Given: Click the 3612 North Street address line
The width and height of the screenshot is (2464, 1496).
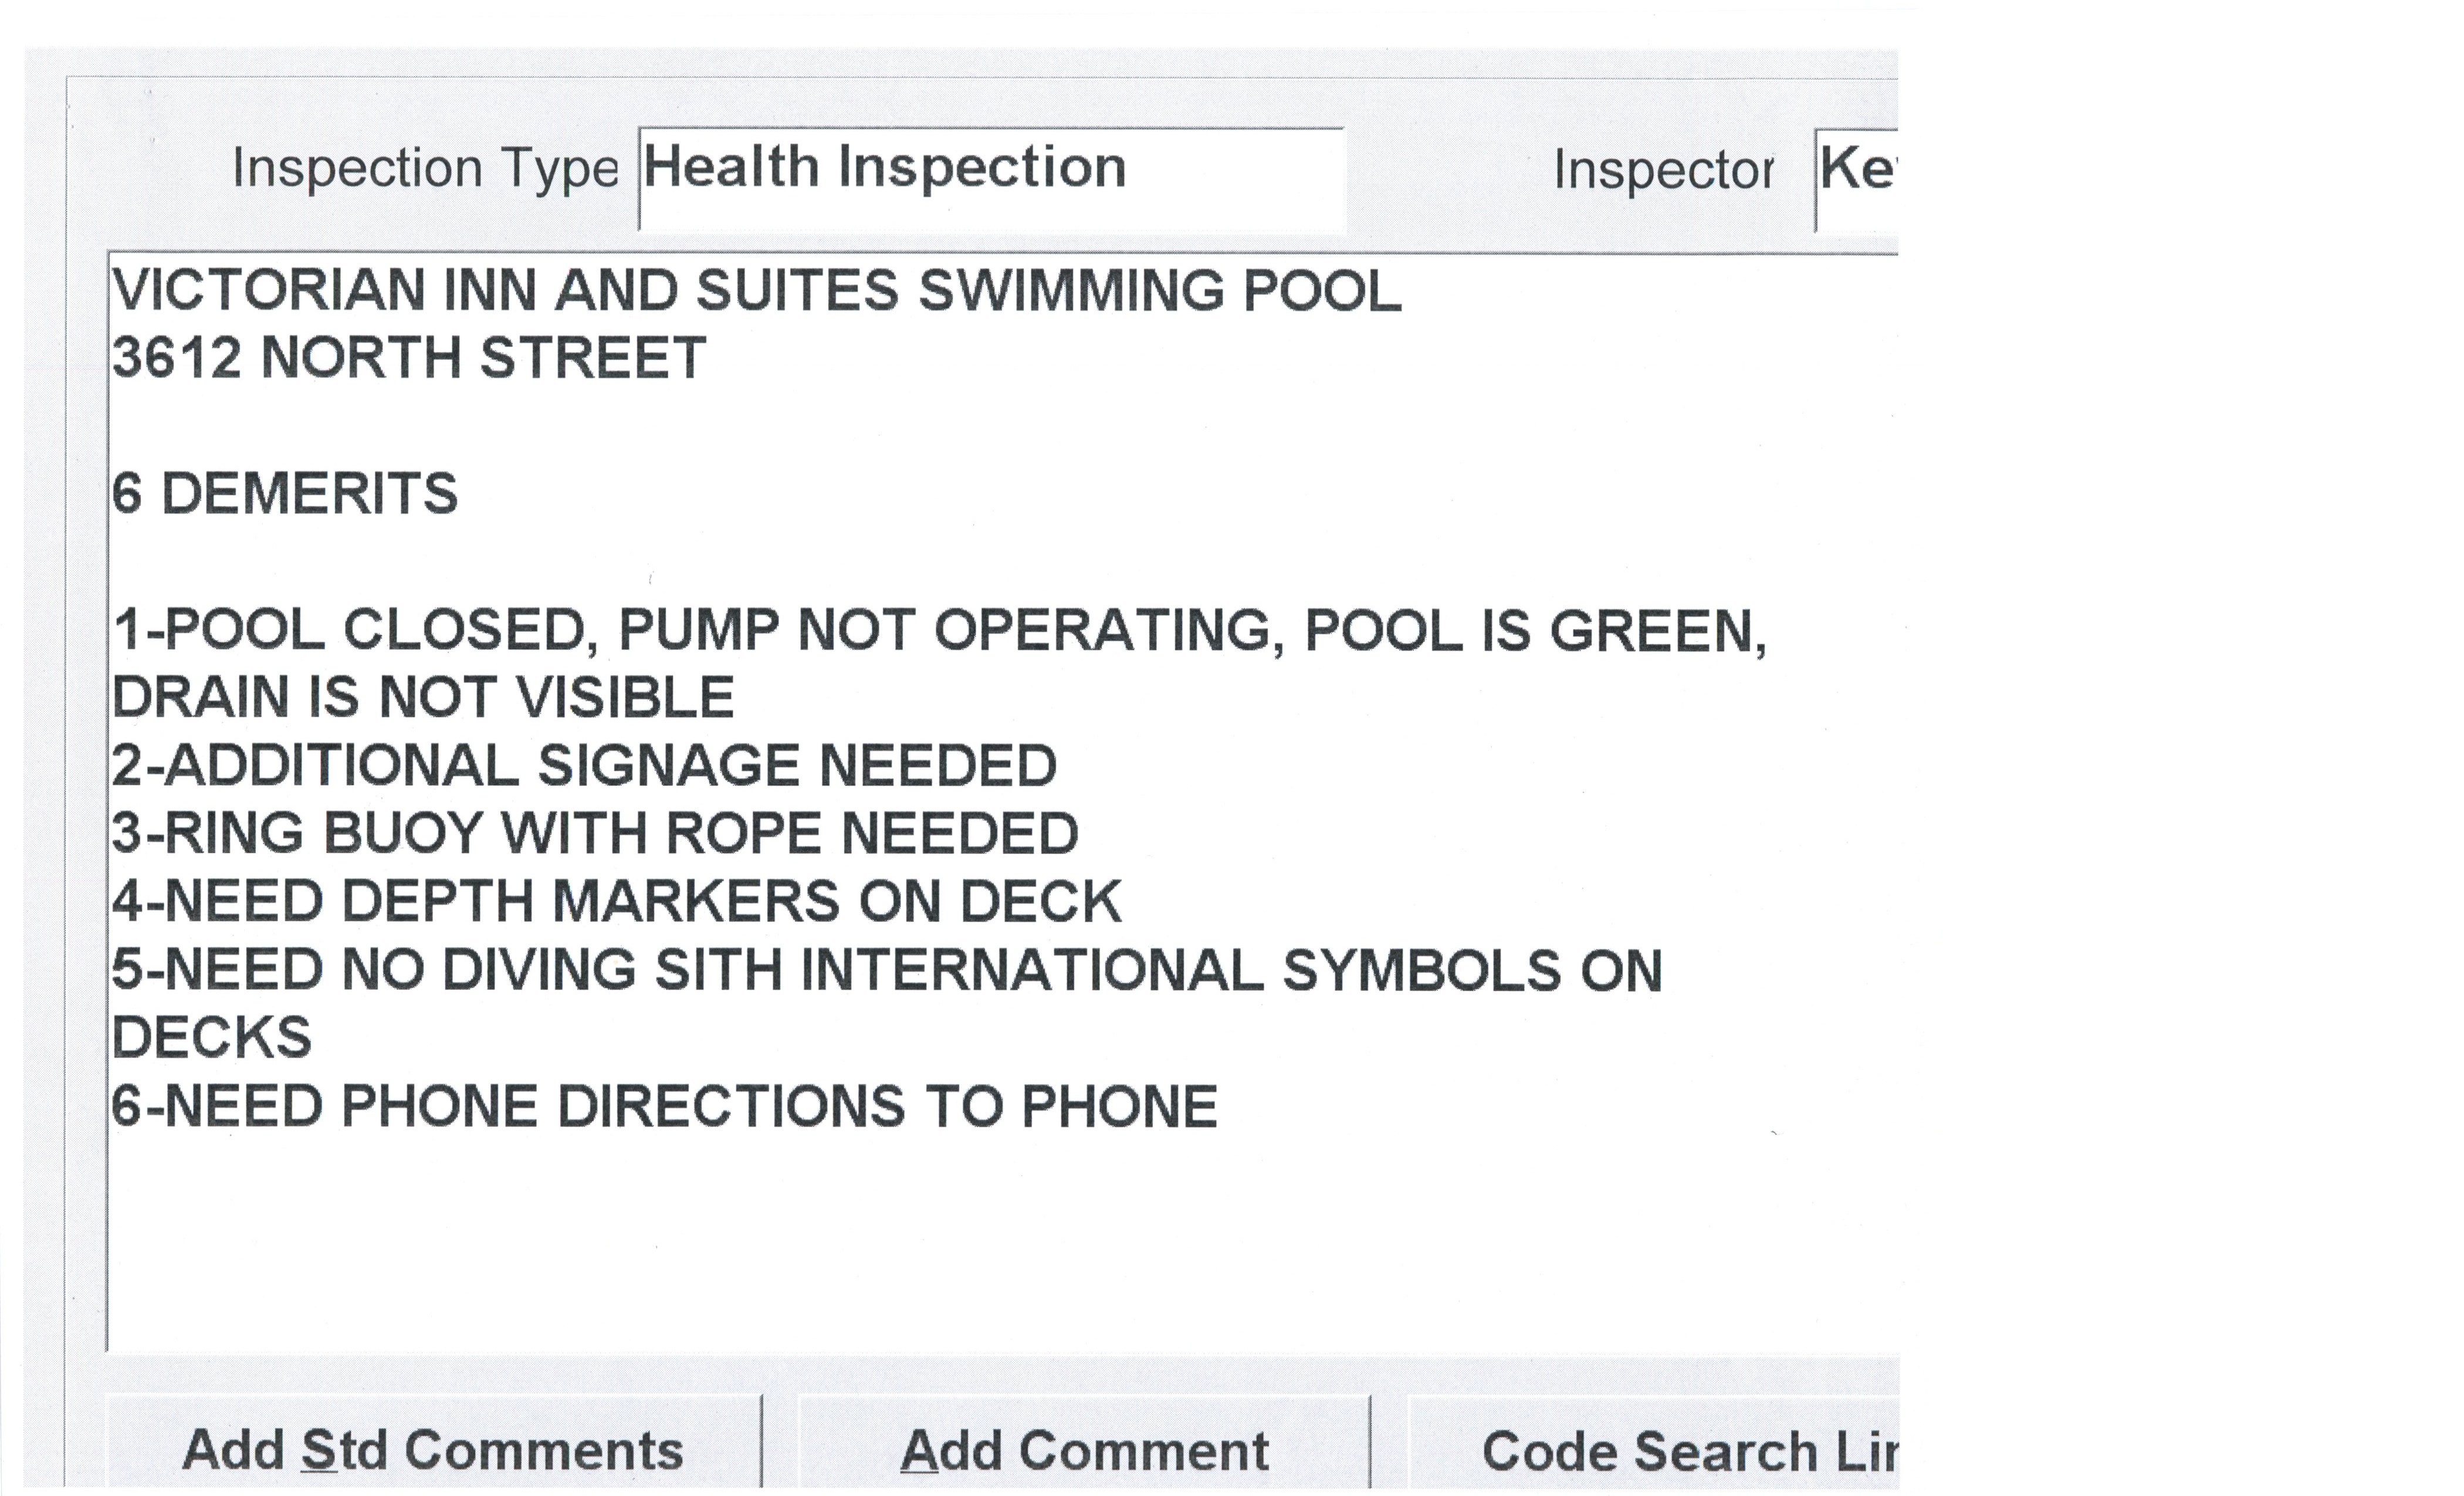Looking at the screenshot, I should (x=409, y=358).
